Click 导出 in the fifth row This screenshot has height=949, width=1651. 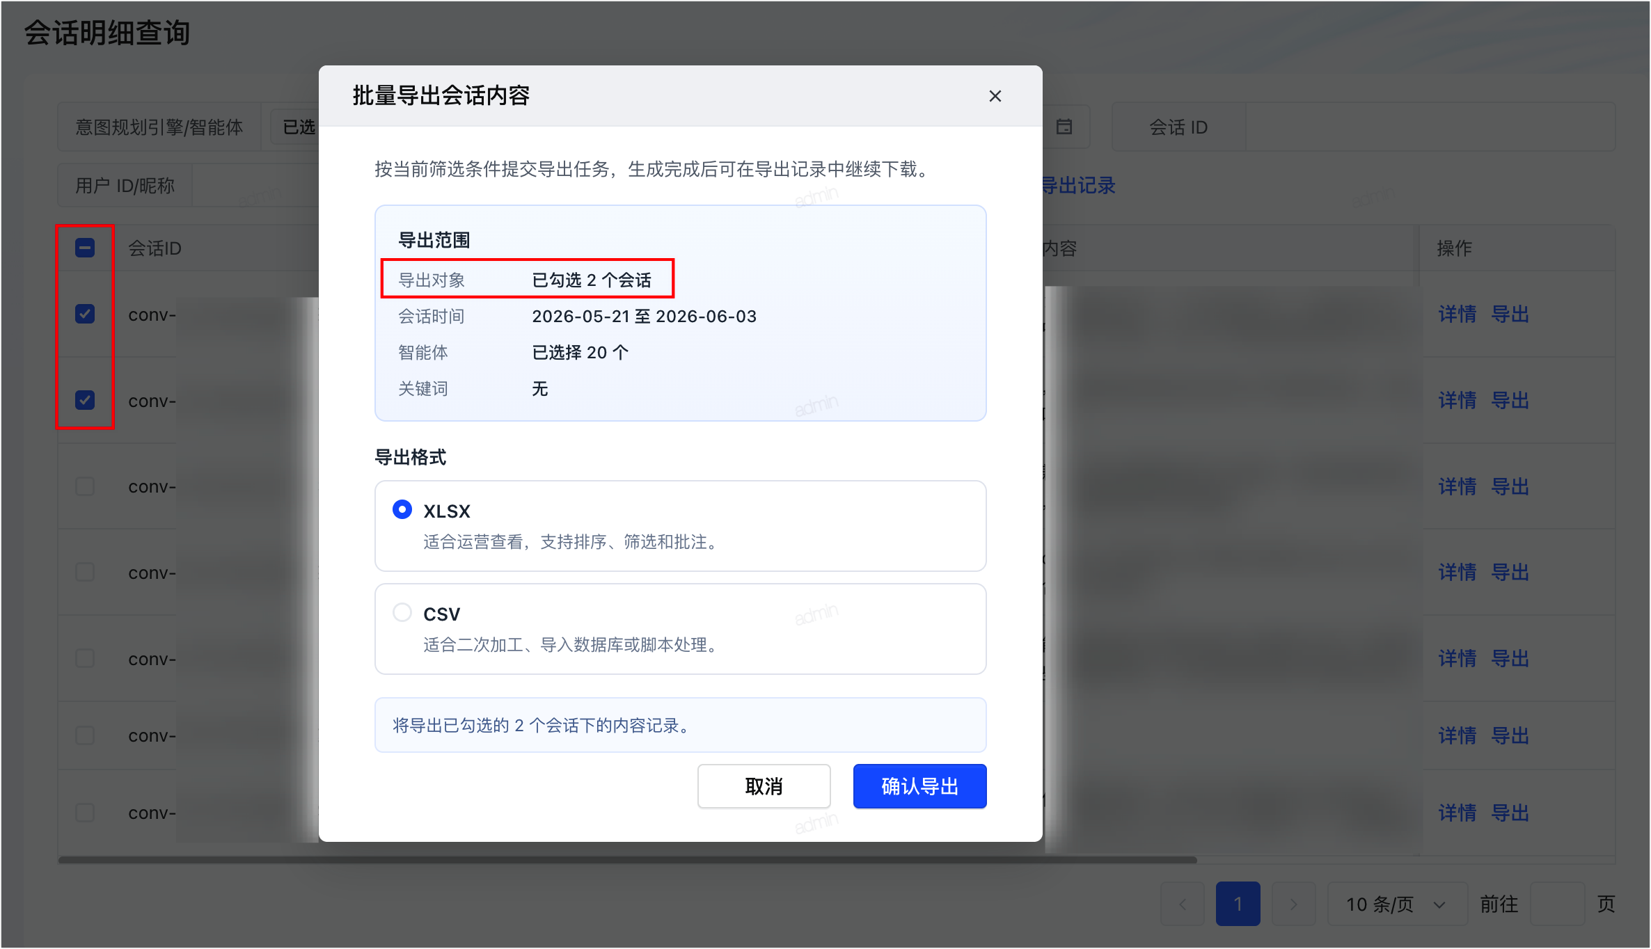[1510, 658]
